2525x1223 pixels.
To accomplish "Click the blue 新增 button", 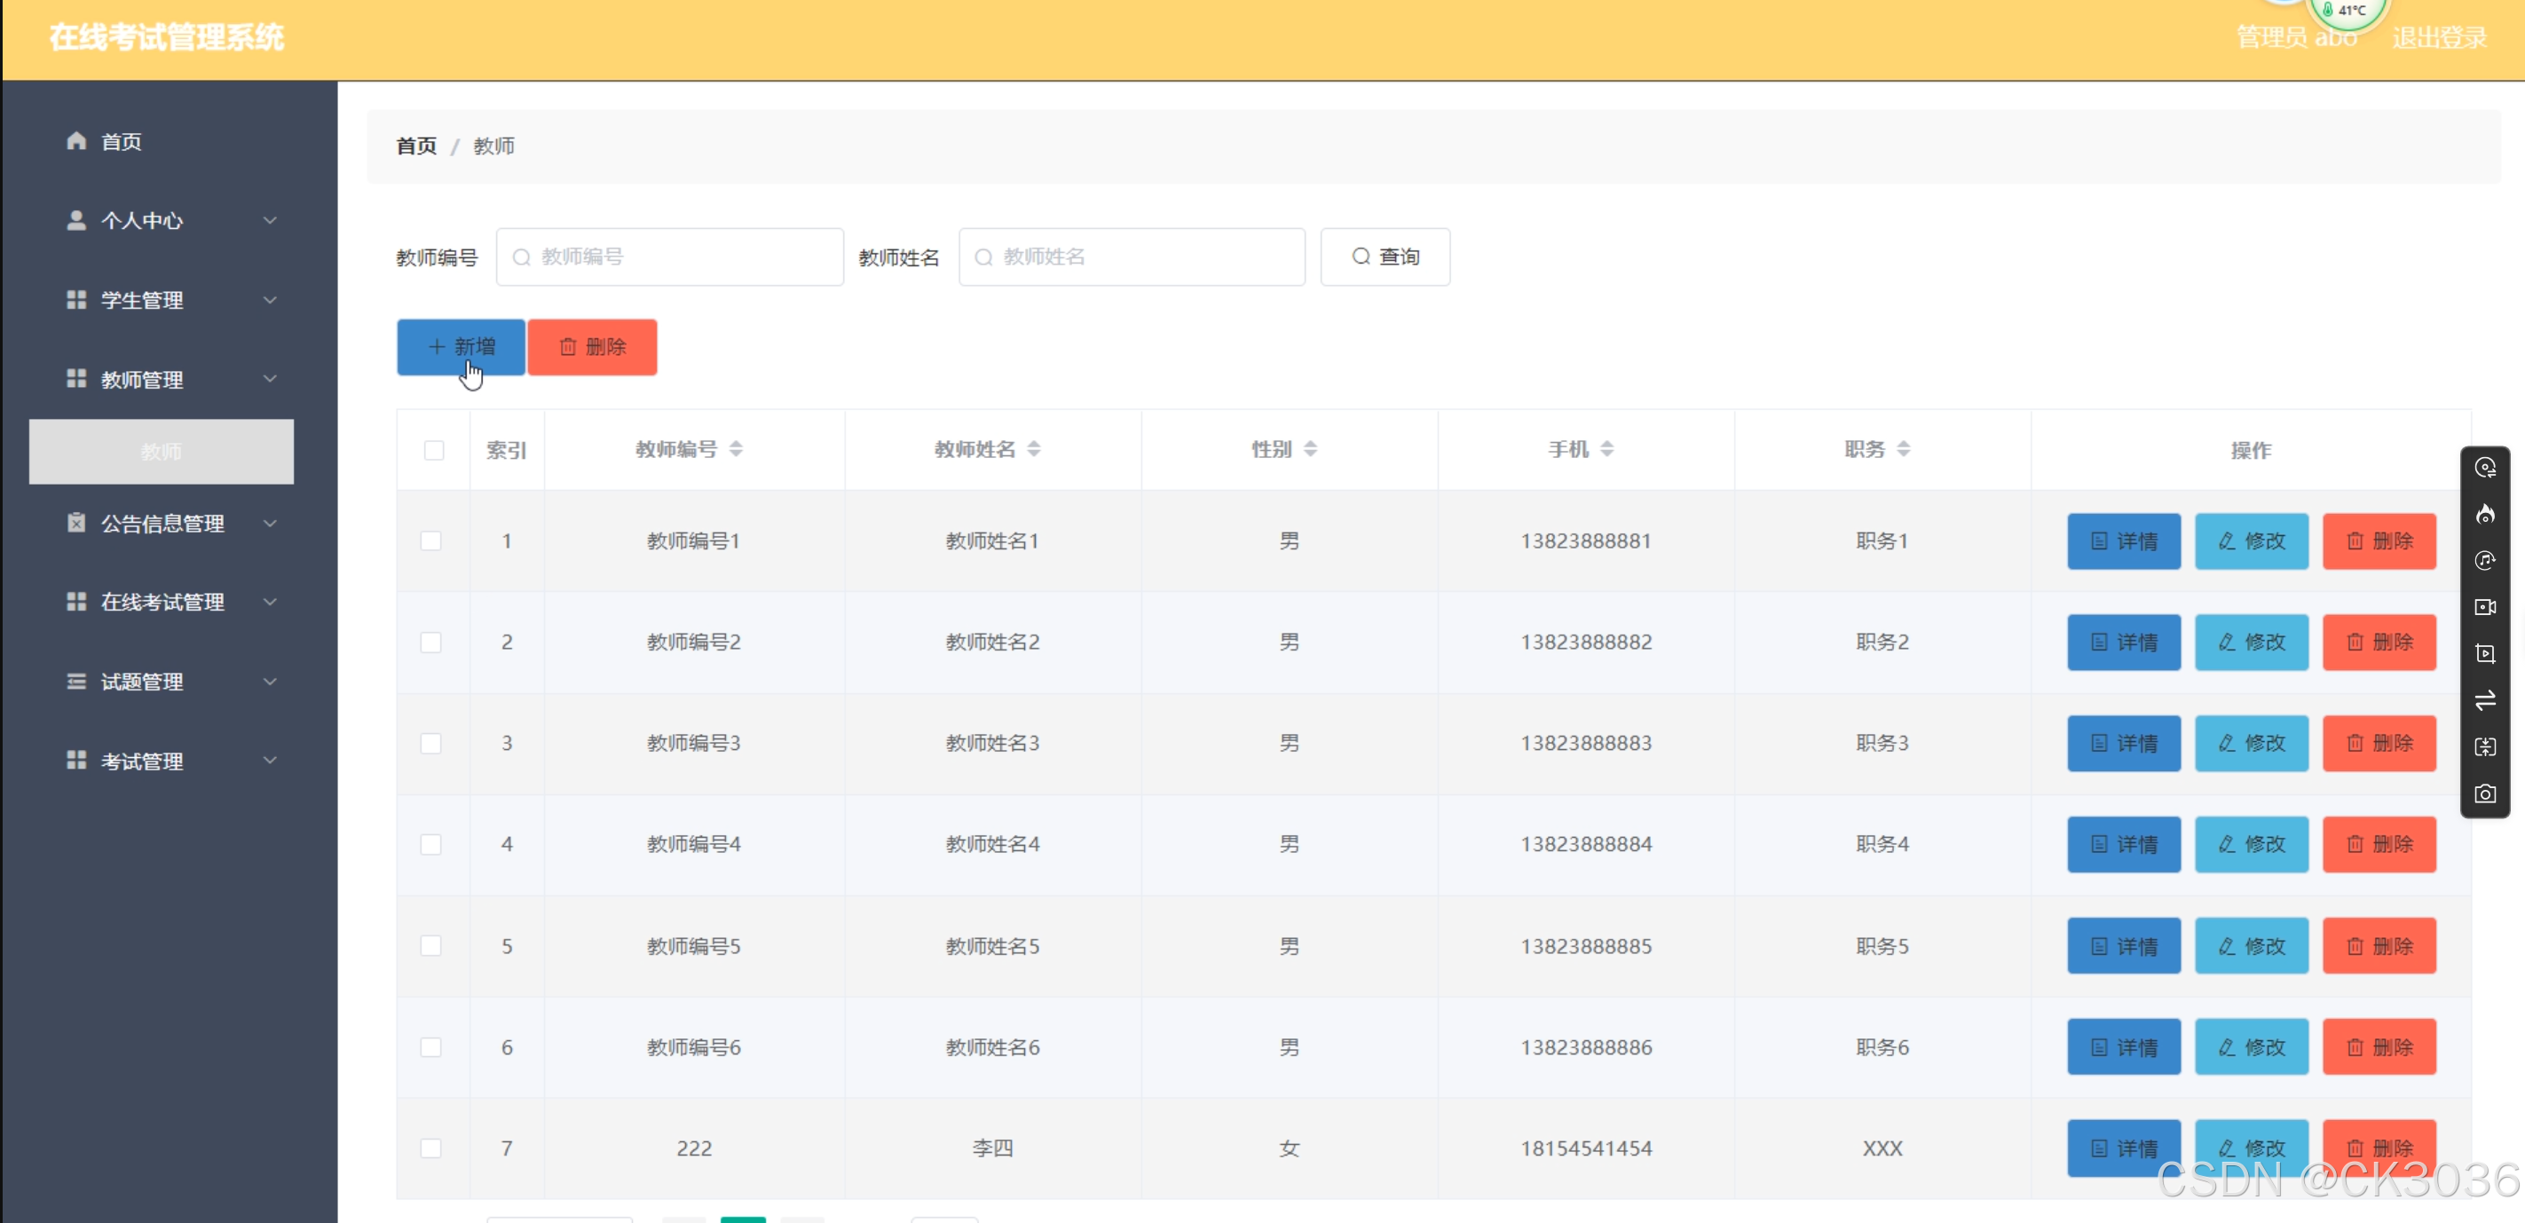I will (x=461, y=347).
